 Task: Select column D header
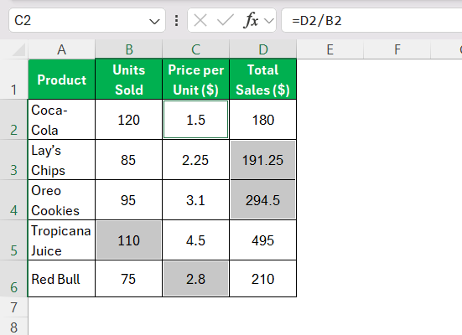(263, 49)
